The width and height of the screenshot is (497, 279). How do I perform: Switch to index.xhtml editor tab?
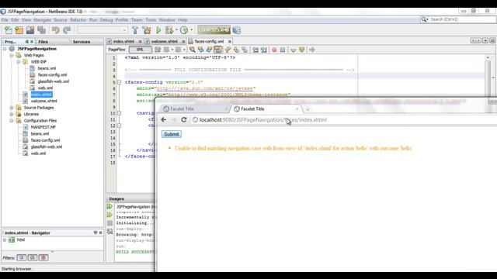[123, 41]
